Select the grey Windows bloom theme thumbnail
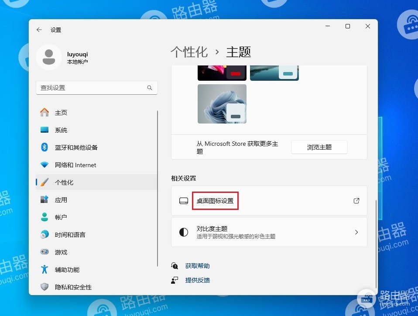Image resolution: width=418 pixels, height=316 pixels. click(x=222, y=104)
